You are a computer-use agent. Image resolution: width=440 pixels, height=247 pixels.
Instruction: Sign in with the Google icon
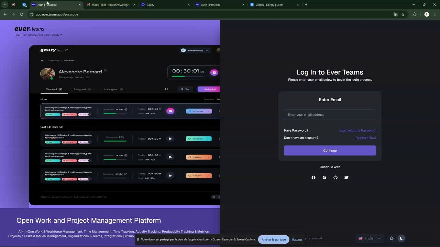pyautogui.click(x=324, y=177)
